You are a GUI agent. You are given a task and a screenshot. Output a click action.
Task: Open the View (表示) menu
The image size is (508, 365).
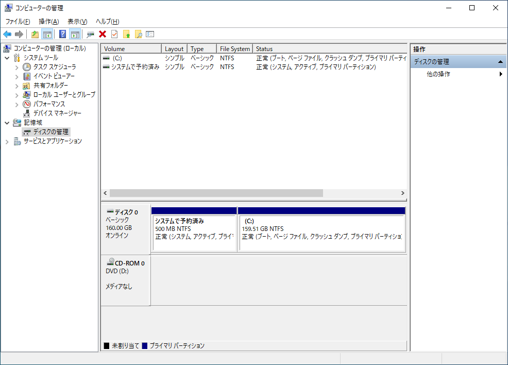point(77,21)
